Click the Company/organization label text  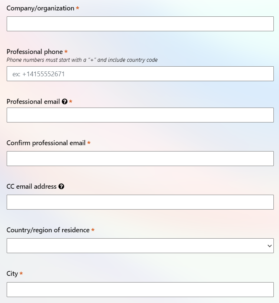click(40, 8)
